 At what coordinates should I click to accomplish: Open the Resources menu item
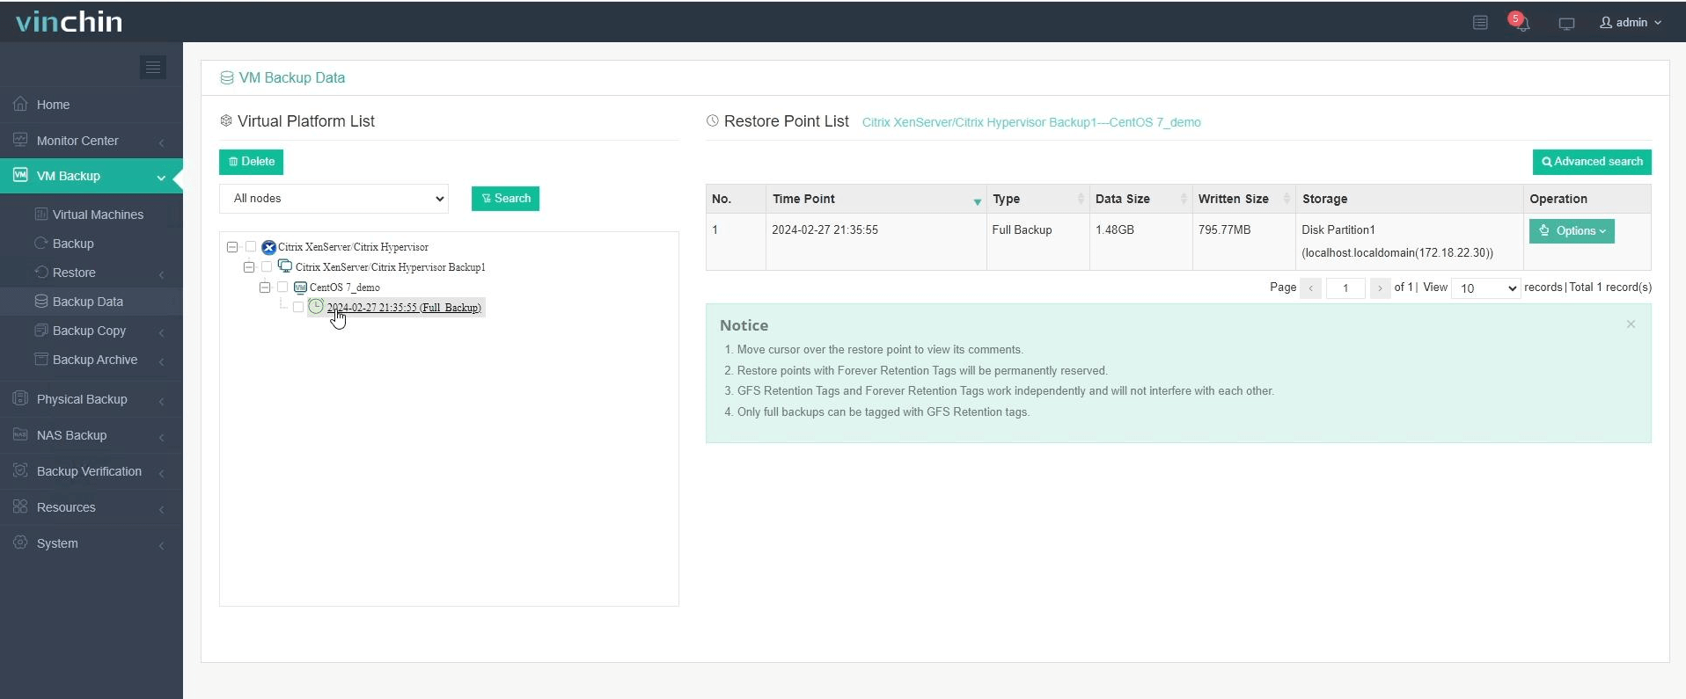pos(66,507)
